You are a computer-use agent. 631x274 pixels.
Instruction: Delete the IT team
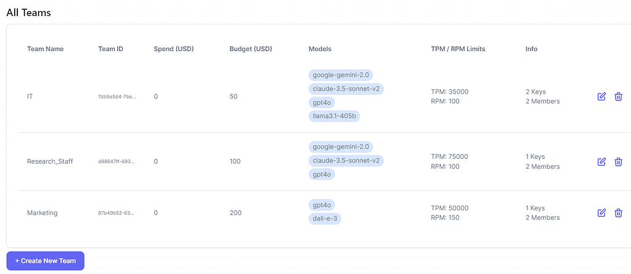pyautogui.click(x=618, y=97)
